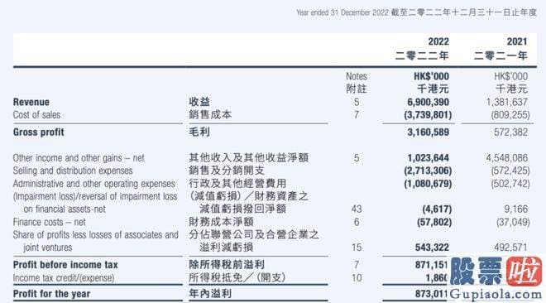Click the Chinese label 其他收入及其他收益淨額

[249, 158]
